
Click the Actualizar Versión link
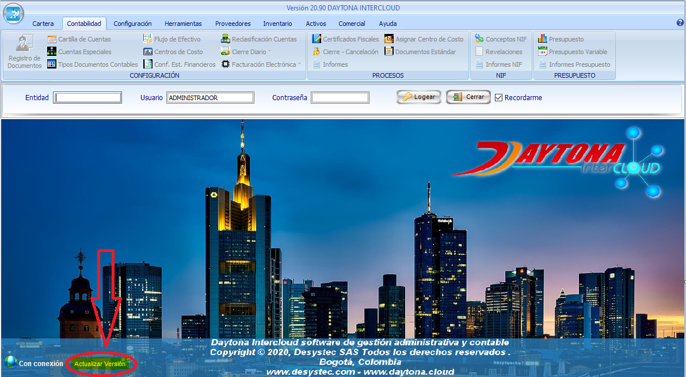pyautogui.click(x=100, y=364)
